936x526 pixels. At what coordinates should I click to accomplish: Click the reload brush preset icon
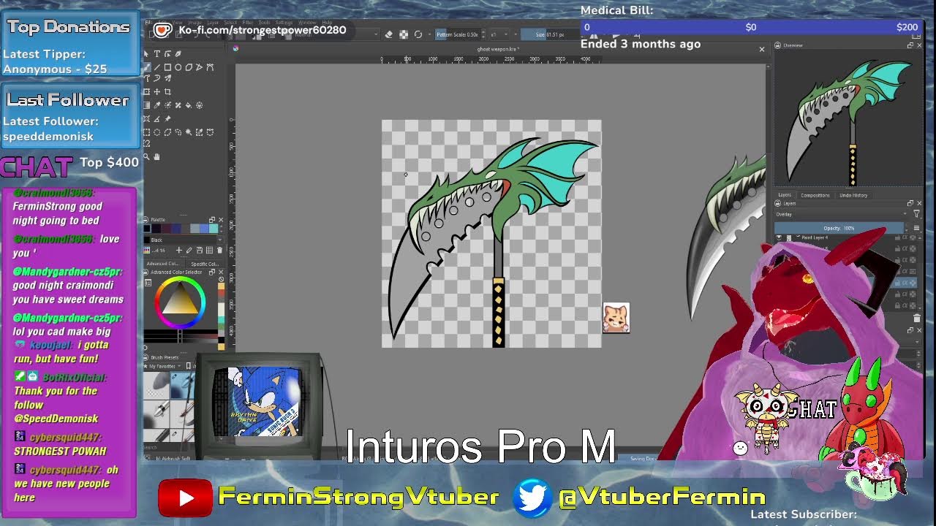pyautogui.click(x=418, y=34)
